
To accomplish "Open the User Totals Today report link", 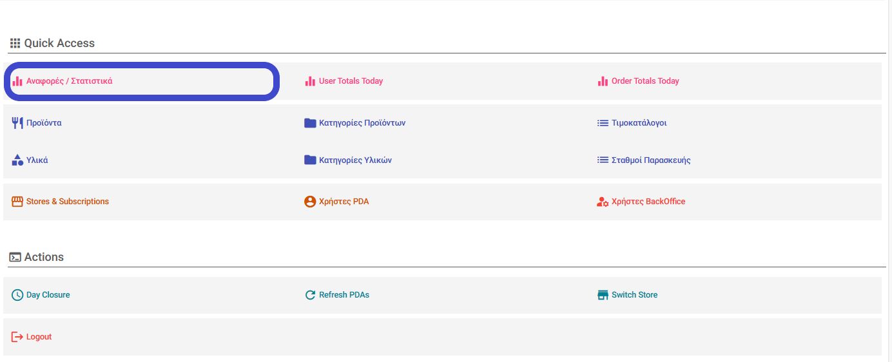I will [x=351, y=81].
